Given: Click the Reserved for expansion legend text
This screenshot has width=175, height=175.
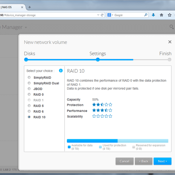Looking at the screenshot, I should (150, 147).
